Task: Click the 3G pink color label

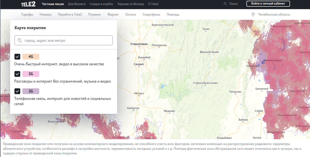Action: pos(31,74)
